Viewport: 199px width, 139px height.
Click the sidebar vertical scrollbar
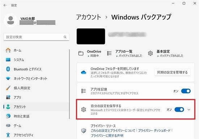click(69, 84)
